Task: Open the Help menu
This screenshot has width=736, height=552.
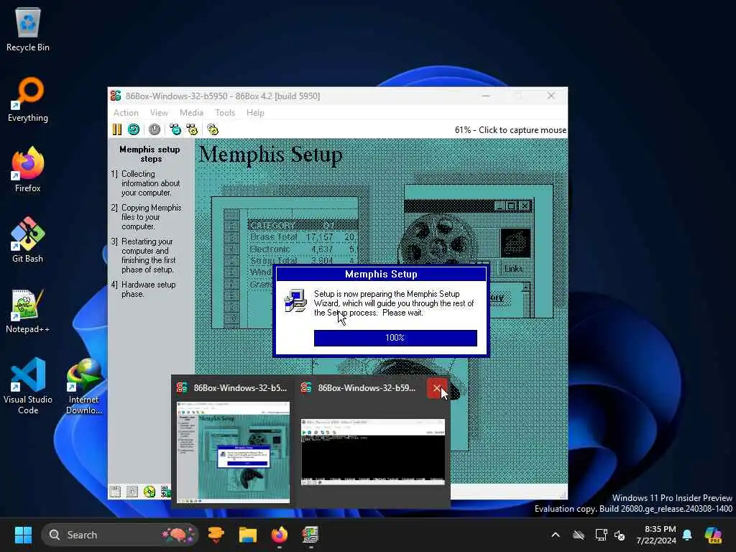Action: [255, 113]
